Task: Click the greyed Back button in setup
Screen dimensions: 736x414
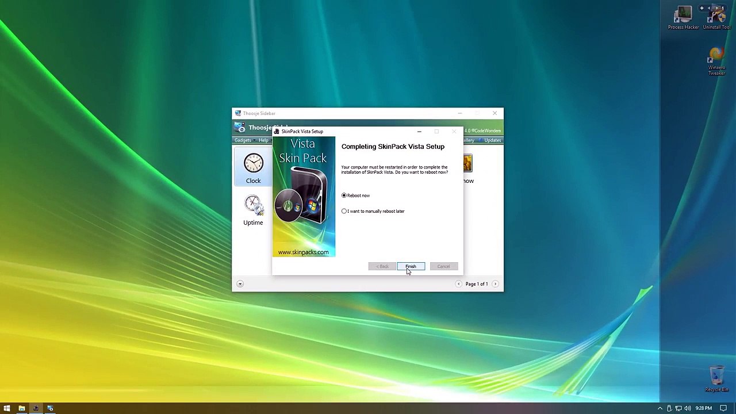Action: click(382, 266)
